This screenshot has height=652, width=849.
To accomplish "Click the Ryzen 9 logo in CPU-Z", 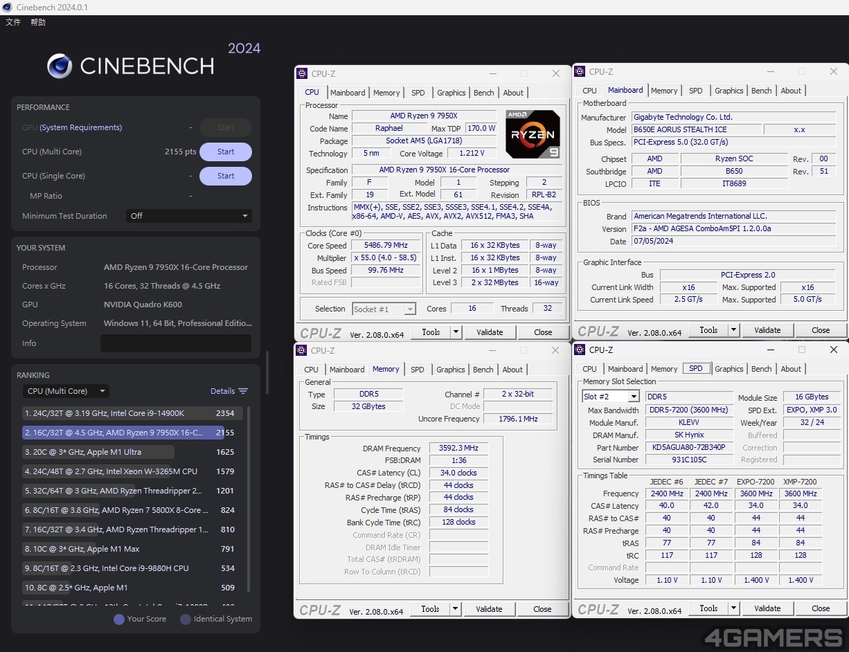I will (533, 134).
